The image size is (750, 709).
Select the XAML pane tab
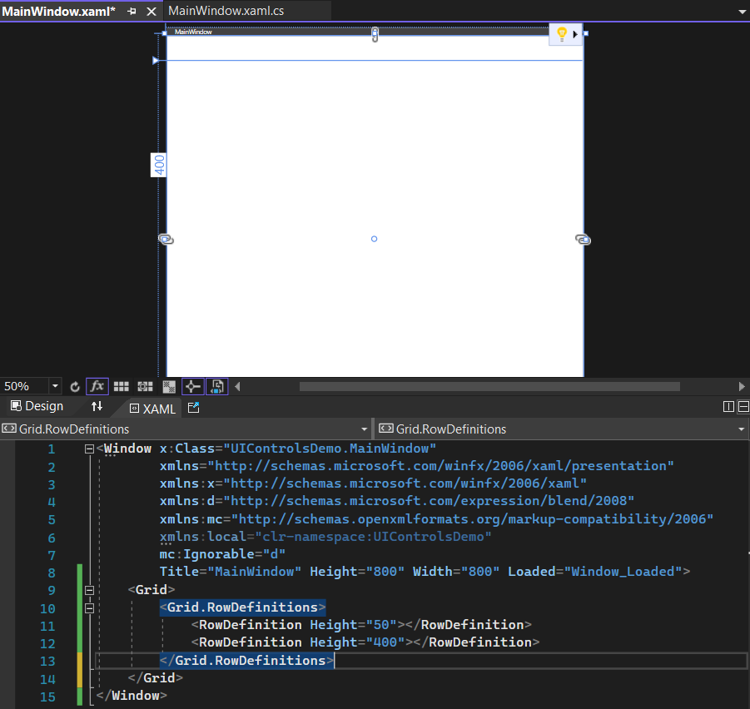click(x=152, y=408)
